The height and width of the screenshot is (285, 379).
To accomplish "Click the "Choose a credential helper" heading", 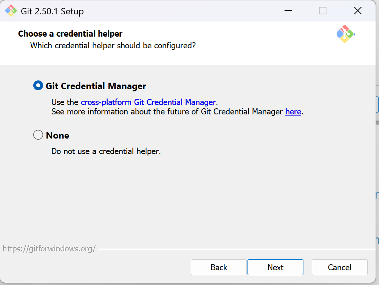I will pyautogui.click(x=70, y=34).
